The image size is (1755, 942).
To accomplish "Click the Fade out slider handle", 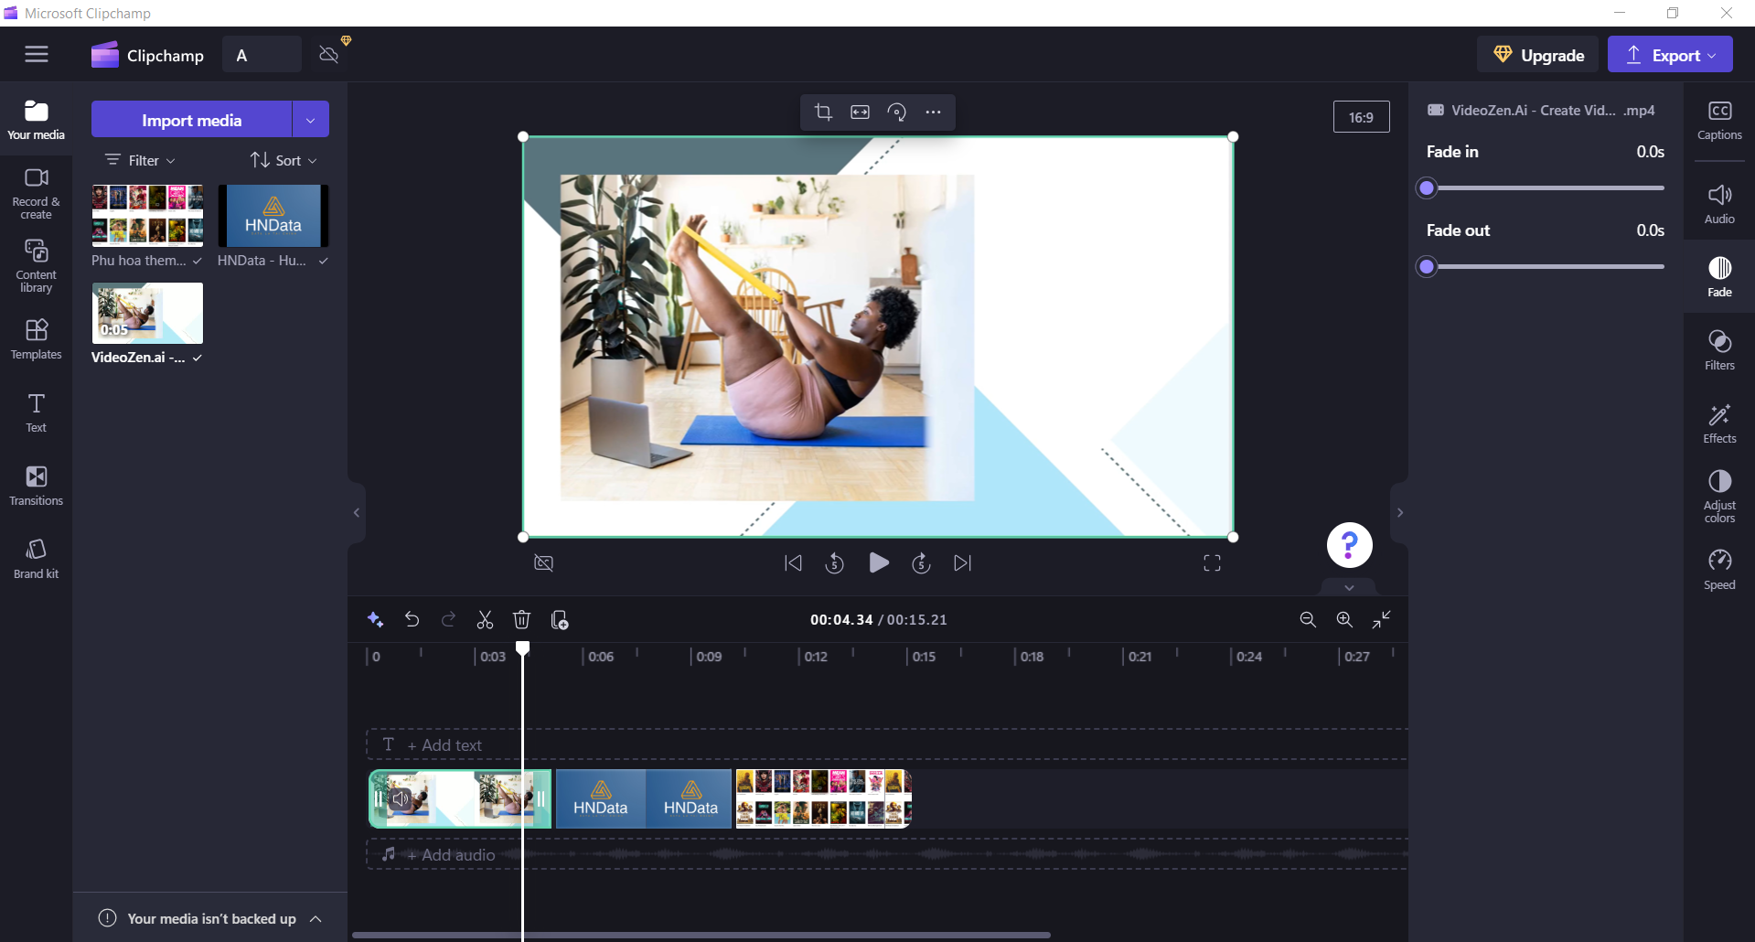I will [1427, 267].
